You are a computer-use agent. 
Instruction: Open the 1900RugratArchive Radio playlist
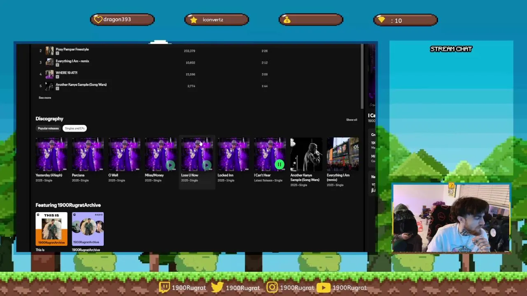[88, 229]
